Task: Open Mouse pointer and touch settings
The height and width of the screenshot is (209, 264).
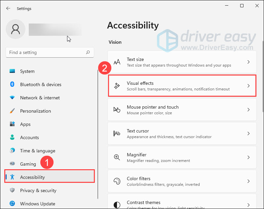Action: [182, 110]
